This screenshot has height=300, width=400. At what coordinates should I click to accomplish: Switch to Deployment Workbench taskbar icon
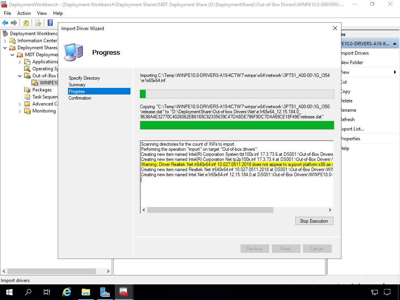[x=124, y=292]
